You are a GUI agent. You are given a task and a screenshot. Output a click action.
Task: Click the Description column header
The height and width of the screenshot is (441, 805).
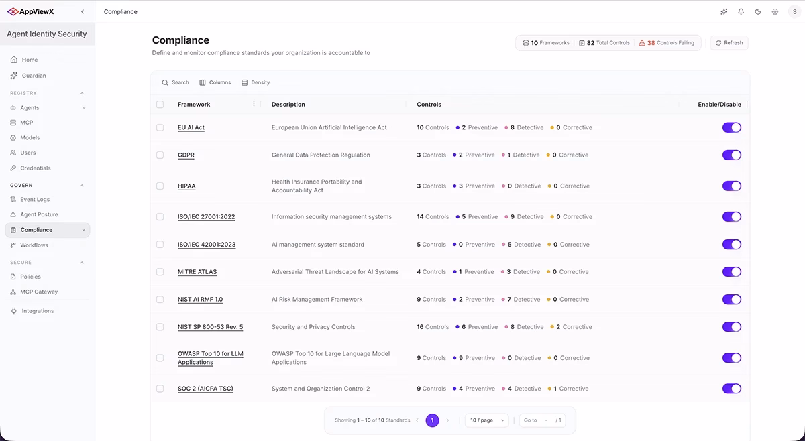point(288,104)
